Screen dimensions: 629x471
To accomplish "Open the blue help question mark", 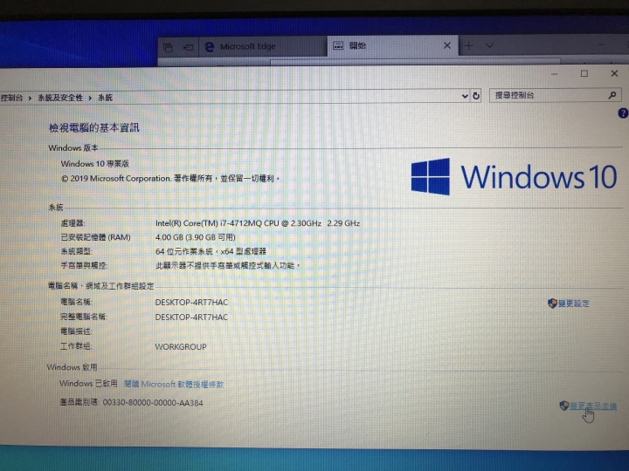I will coord(623,113).
